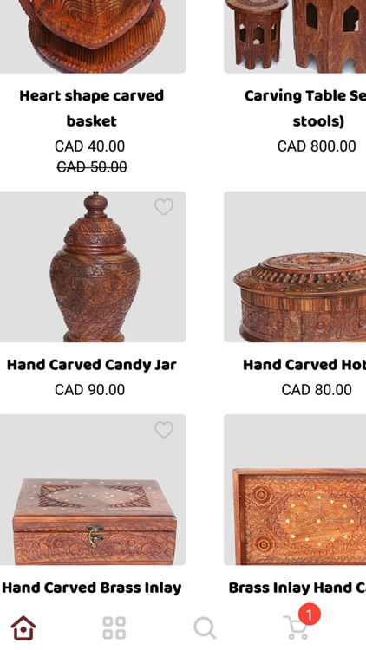
Task: Tap the CAD 40.00 sale price
Action: click(89, 146)
